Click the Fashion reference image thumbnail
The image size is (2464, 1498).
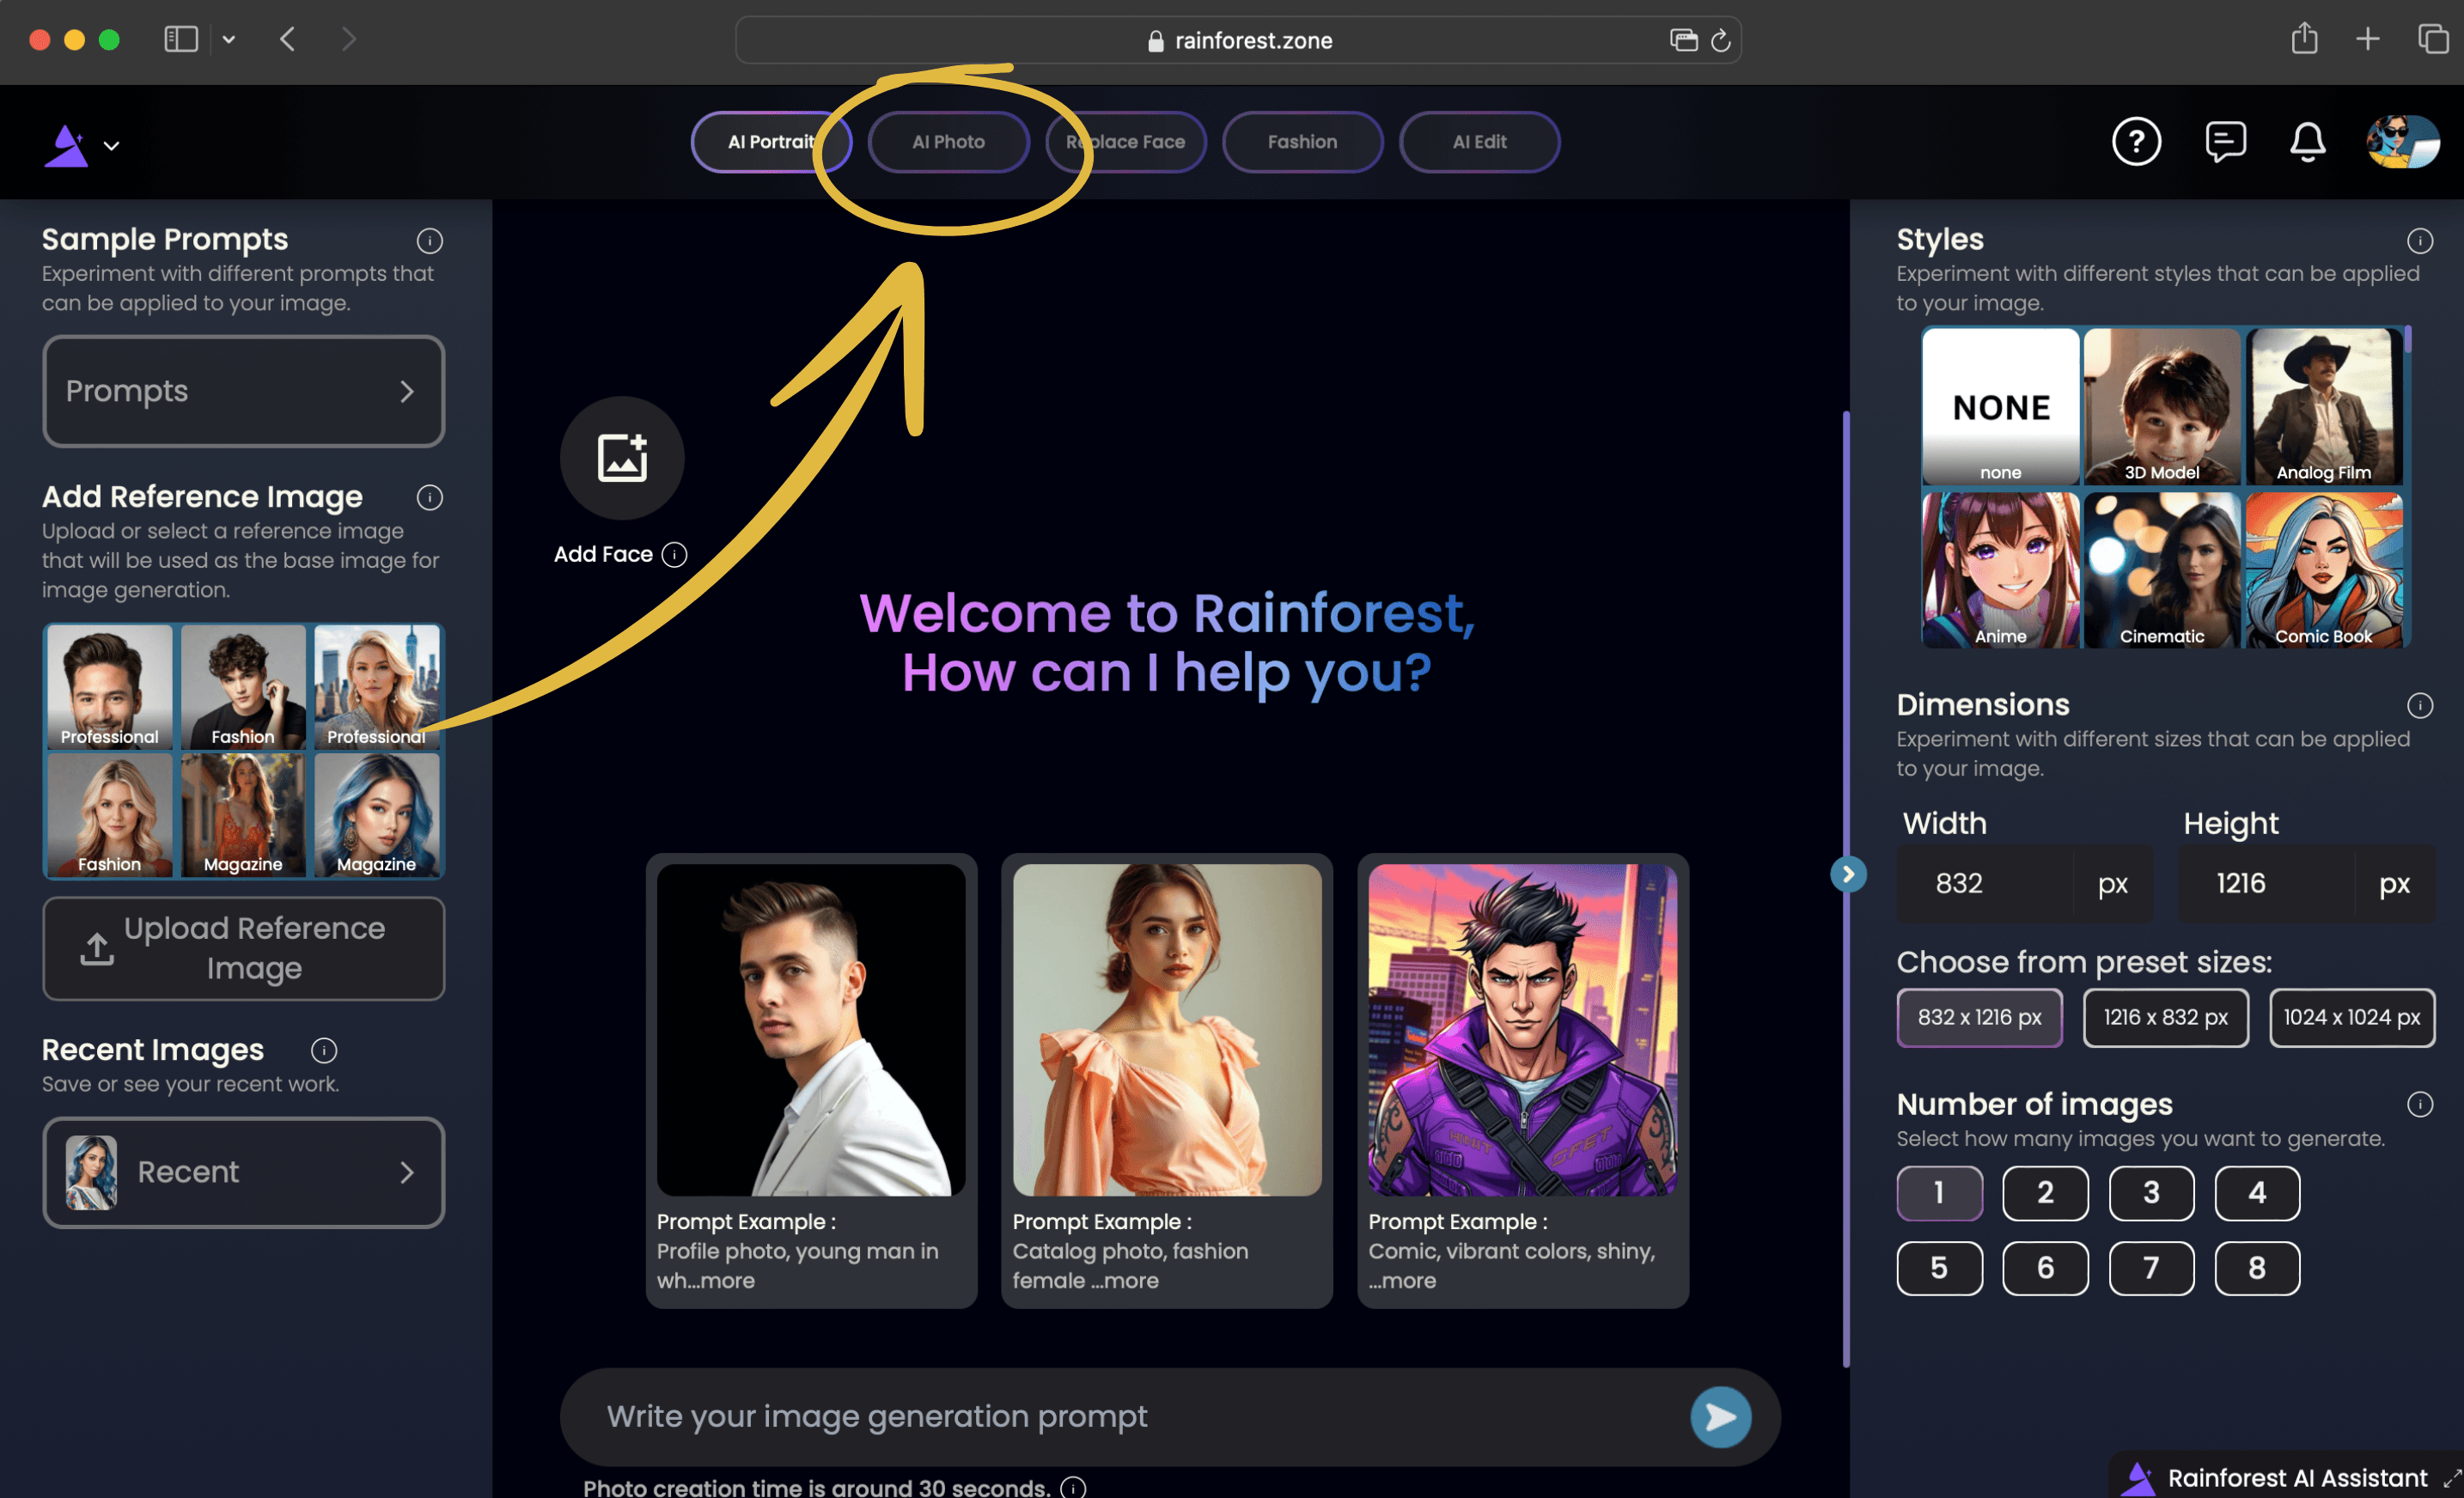243,686
